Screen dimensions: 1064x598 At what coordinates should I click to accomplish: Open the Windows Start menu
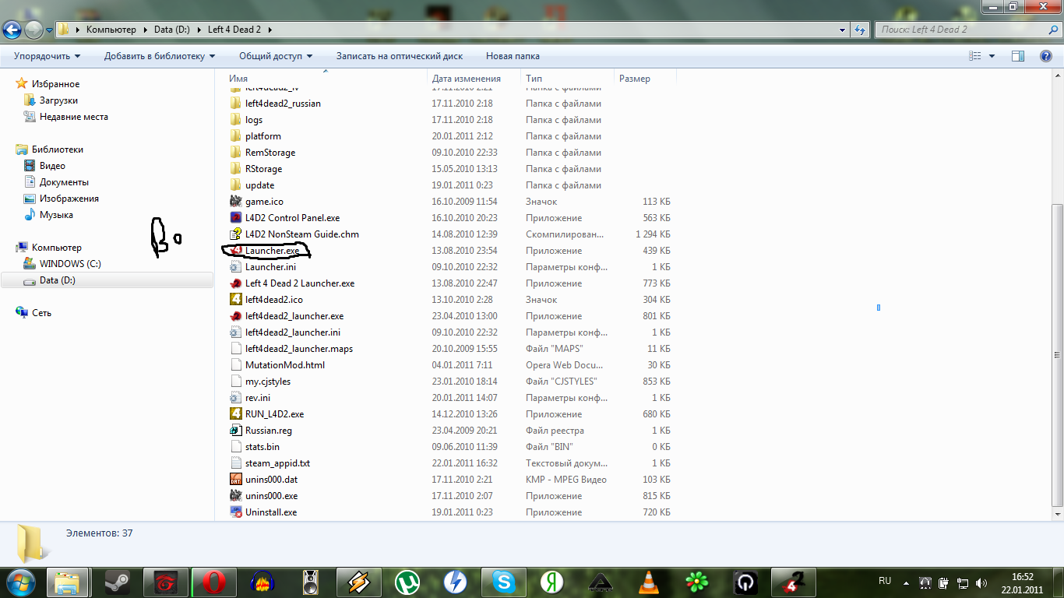click(21, 582)
